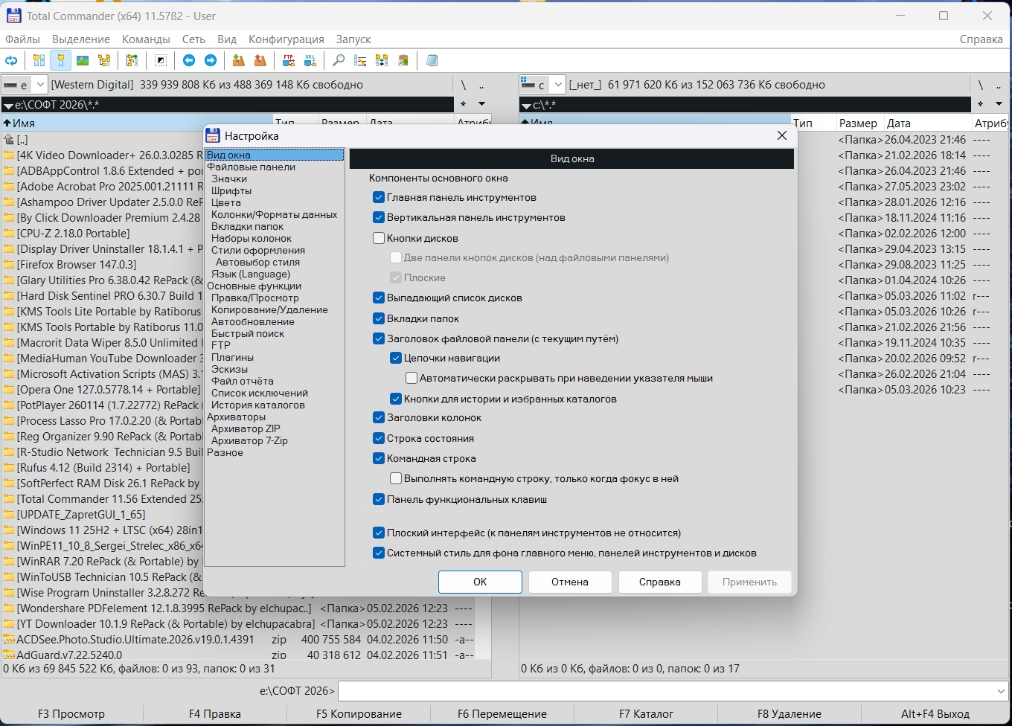1012x726 pixels.
Task: Click right panel root directory backslash button
Action: (x=981, y=85)
